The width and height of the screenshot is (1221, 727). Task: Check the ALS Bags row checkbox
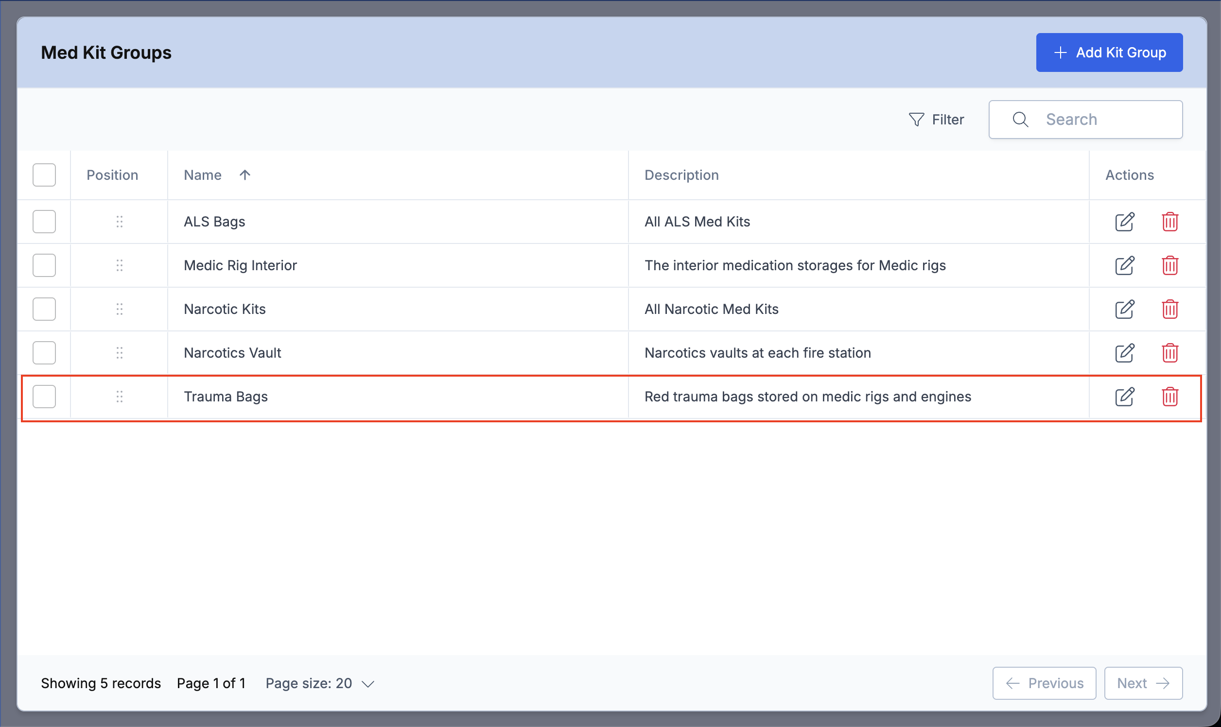point(44,222)
